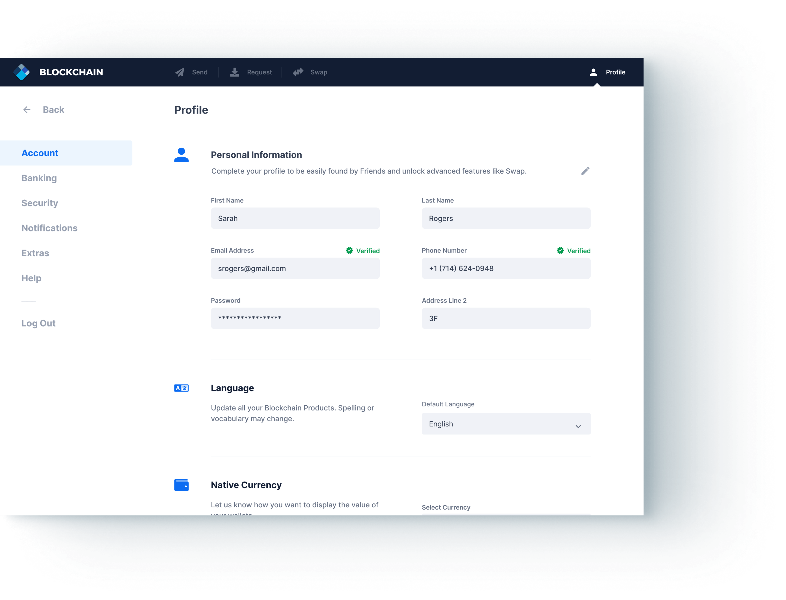Click the Personal Information heading
Image resolution: width=786 pixels, height=600 pixels.
pos(256,155)
